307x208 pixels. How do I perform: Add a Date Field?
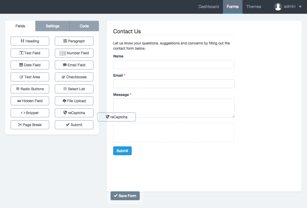(30, 65)
